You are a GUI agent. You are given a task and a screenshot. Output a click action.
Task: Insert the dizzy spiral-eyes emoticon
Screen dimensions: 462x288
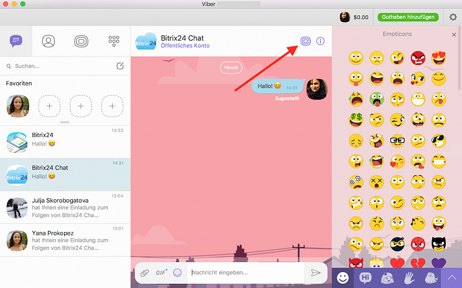356,182
